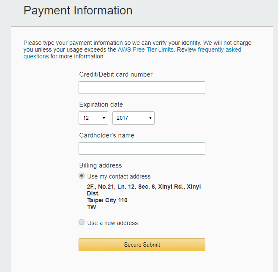Select the "Use my contact address" radio button
Image resolution: width=278 pixels, height=272 pixels.
point(82,176)
